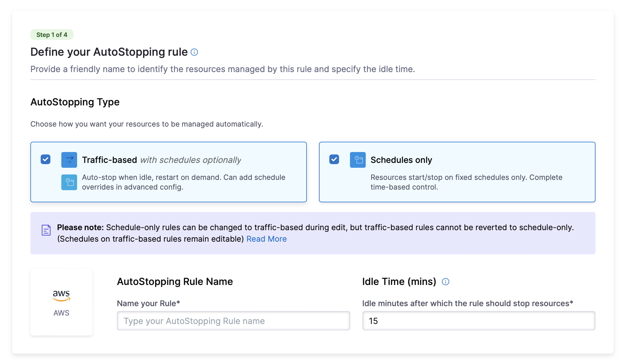Click the Step 1 of 4 badge

click(x=52, y=35)
